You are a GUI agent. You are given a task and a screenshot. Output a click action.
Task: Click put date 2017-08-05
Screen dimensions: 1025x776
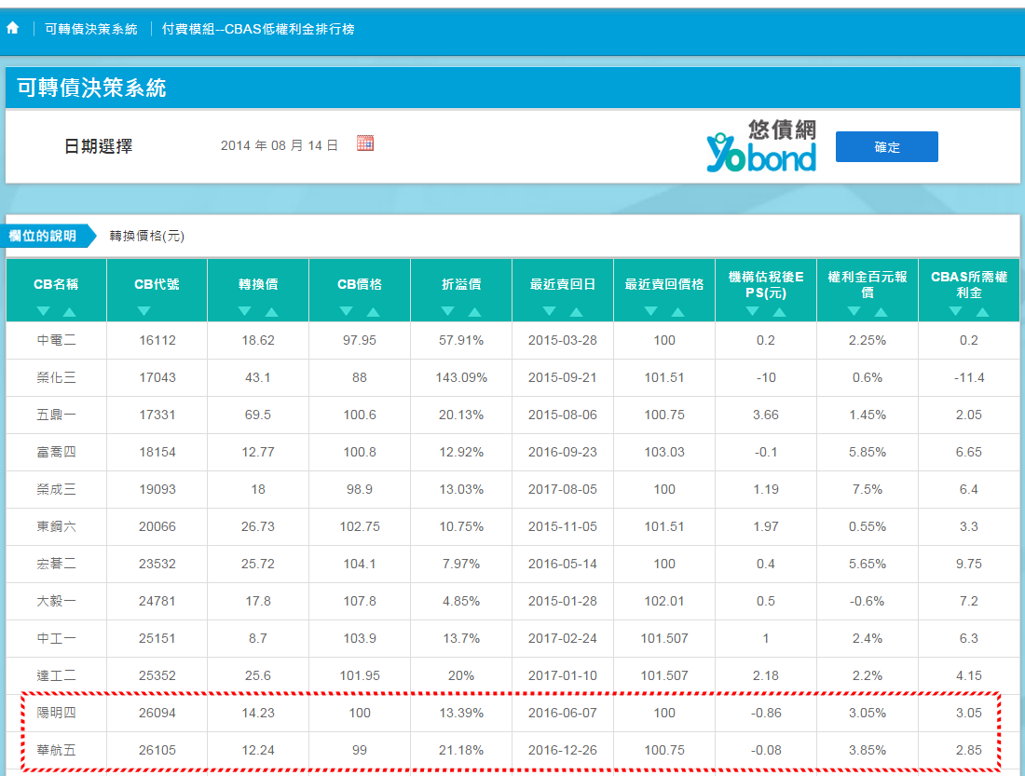[x=563, y=489]
